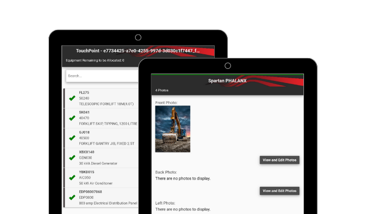Click no photos message under Left Photo
The height and width of the screenshot is (214, 366).
(183, 209)
